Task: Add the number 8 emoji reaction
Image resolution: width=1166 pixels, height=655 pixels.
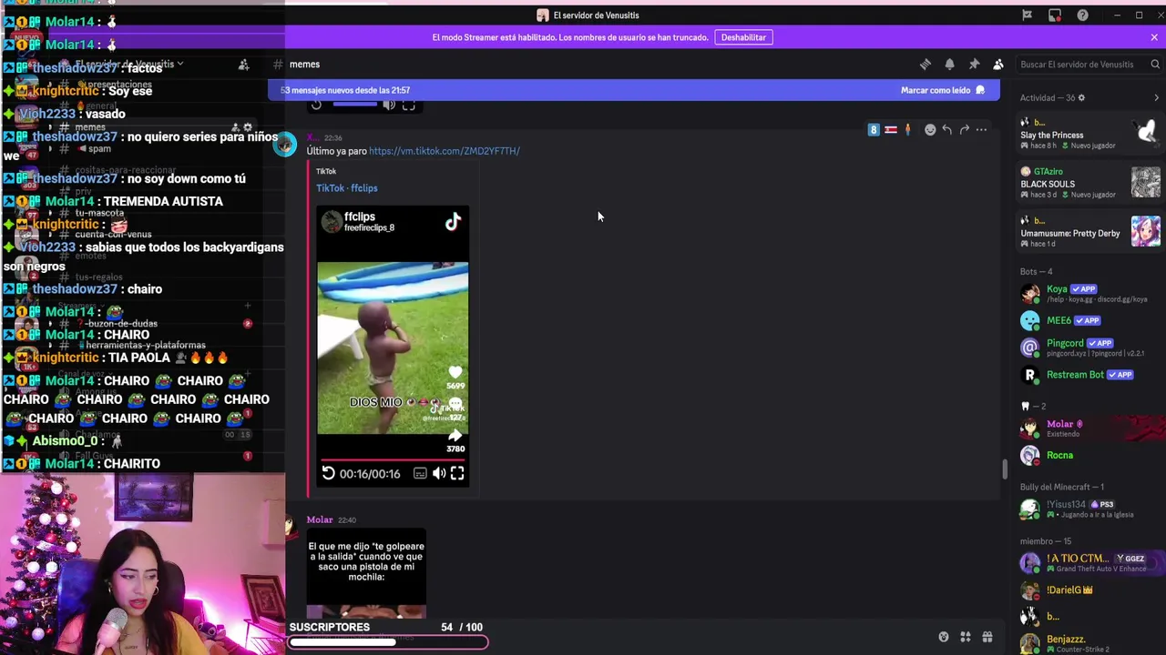Action: [874, 130]
